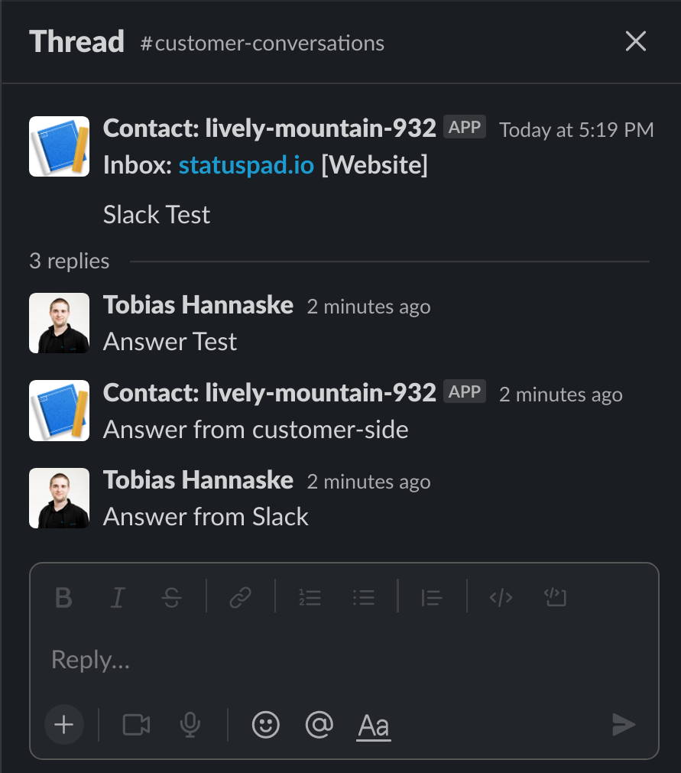Insert an inline code snippet

coord(501,598)
